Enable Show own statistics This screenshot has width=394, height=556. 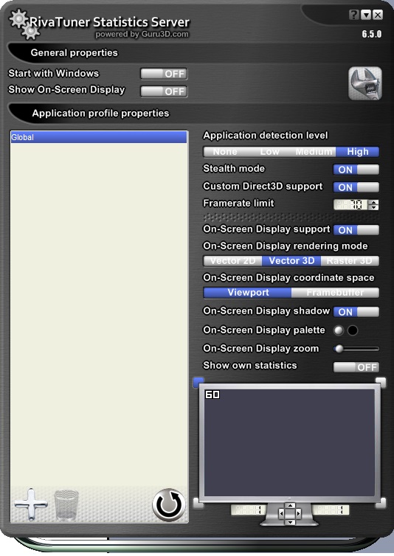(x=356, y=367)
